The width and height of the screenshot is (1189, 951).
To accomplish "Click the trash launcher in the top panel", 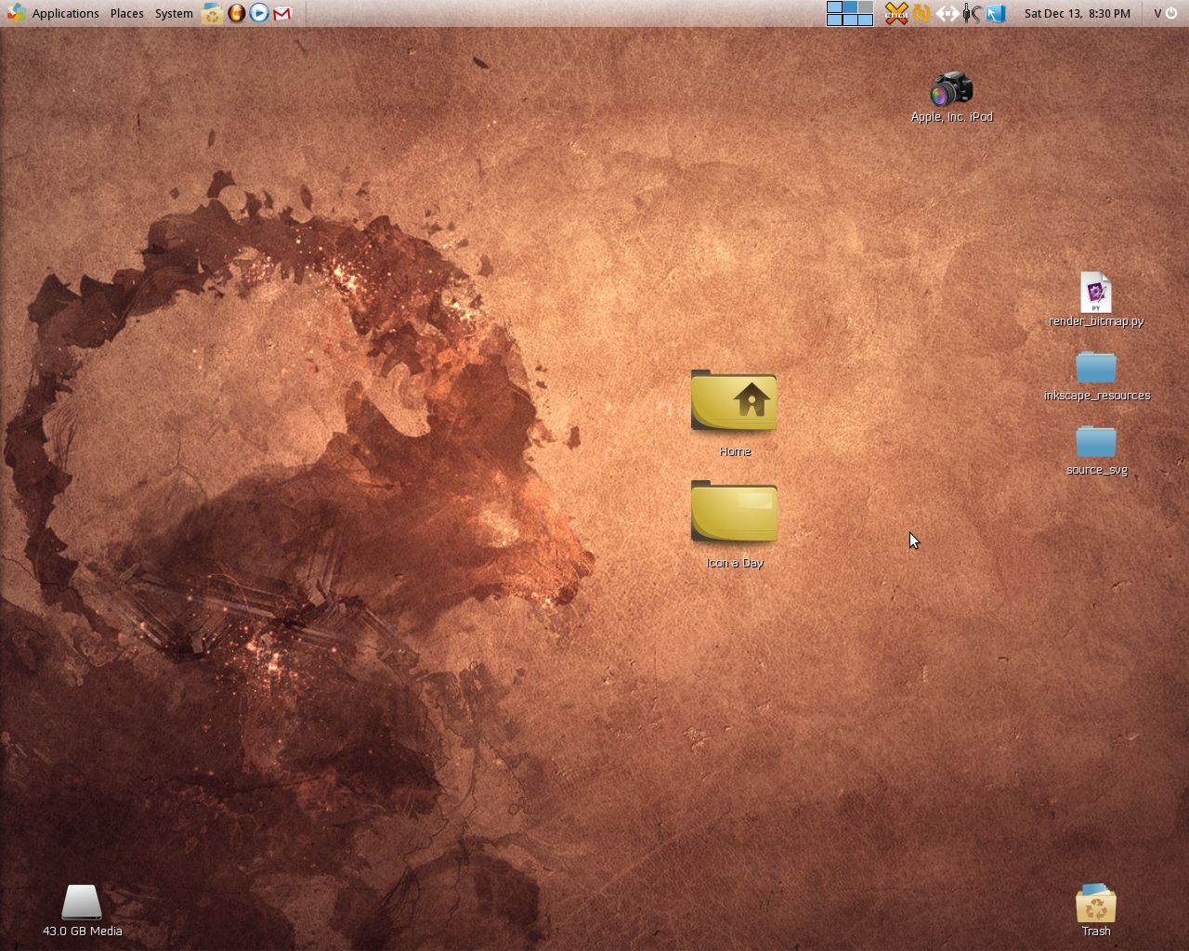I will pyautogui.click(x=213, y=13).
